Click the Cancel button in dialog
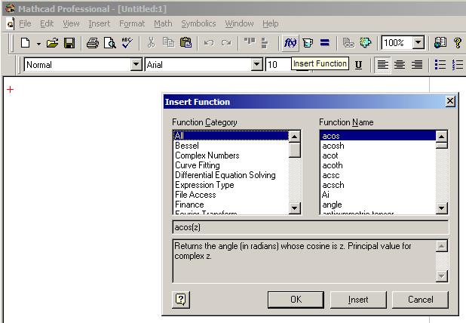The image size is (466, 323). [x=420, y=300]
